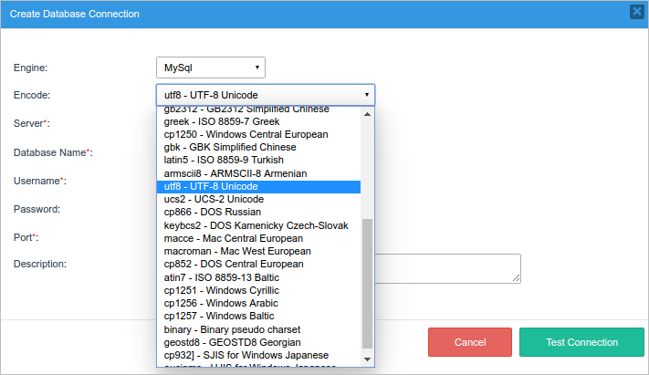
Task: Choose cp1250 - Windows Central European
Action: (246, 134)
